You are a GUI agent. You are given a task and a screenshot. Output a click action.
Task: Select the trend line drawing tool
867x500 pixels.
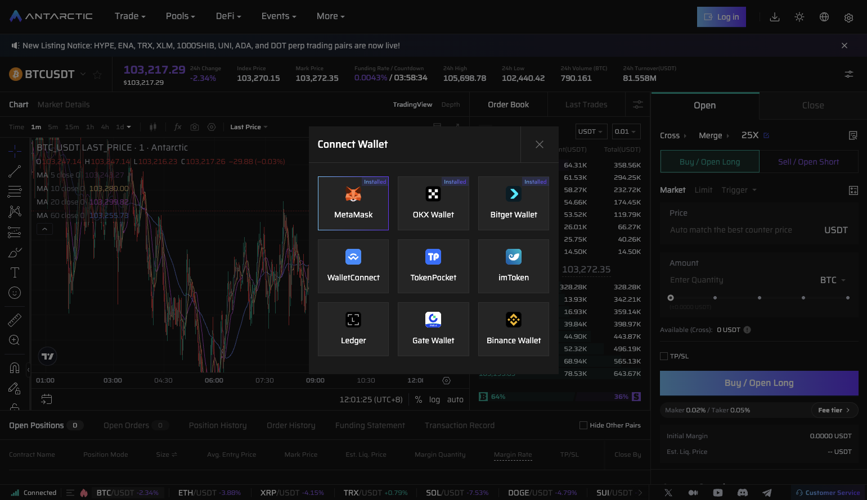pyautogui.click(x=15, y=171)
